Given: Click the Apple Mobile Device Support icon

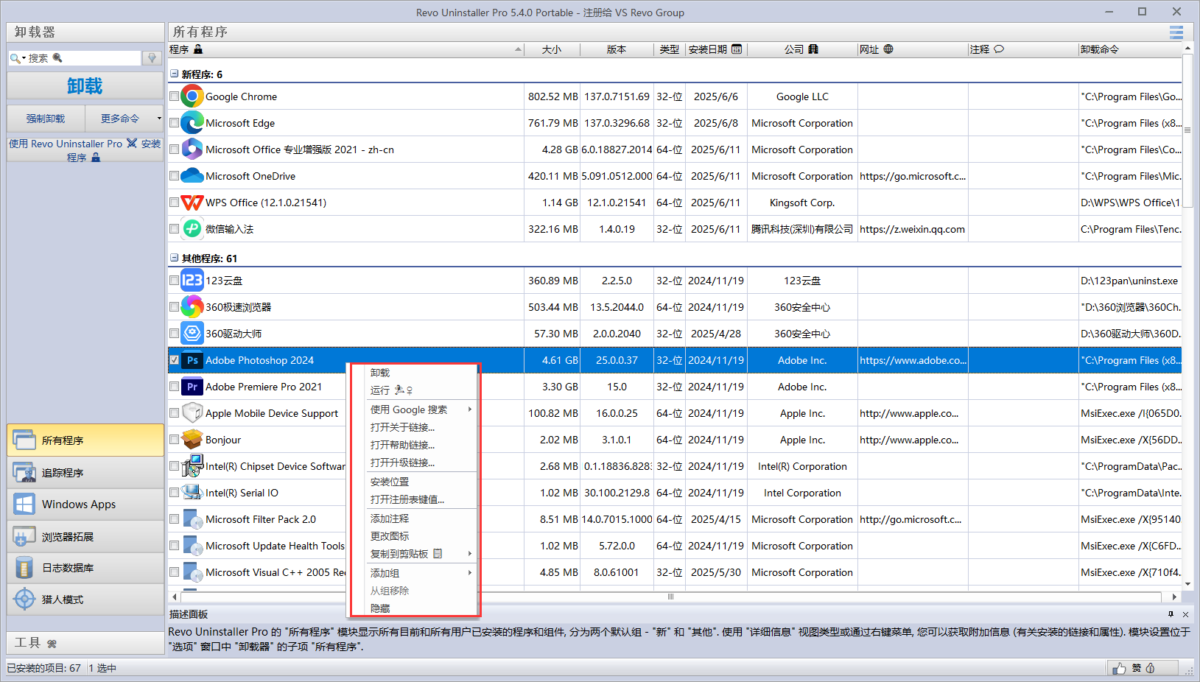Looking at the screenshot, I should coord(192,413).
